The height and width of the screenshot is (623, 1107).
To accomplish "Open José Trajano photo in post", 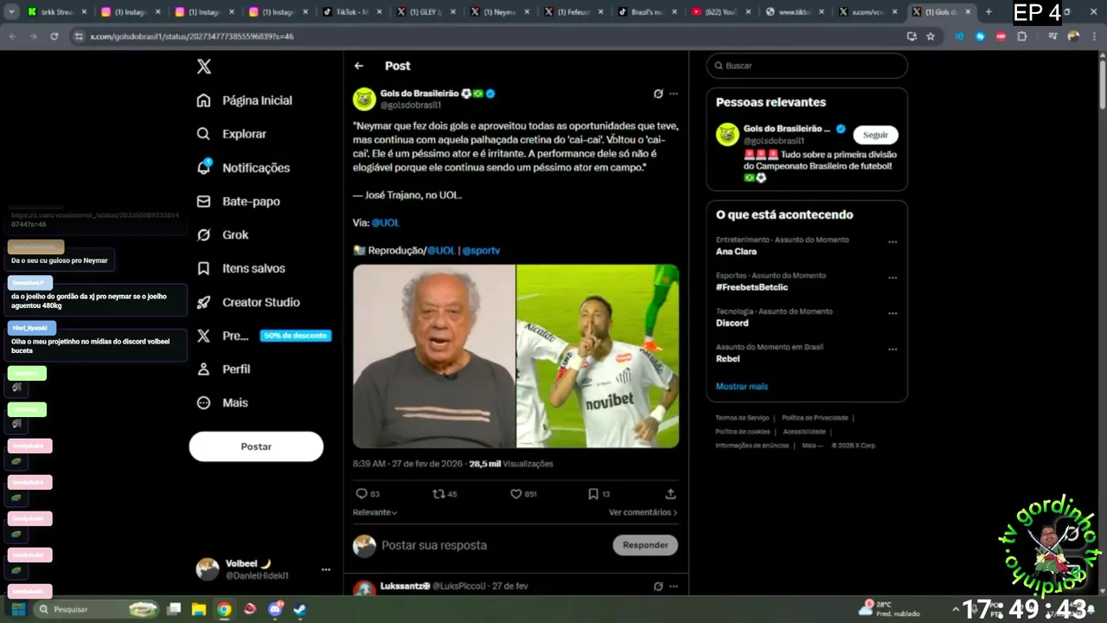I will pyautogui.click(x=434, y=356).
